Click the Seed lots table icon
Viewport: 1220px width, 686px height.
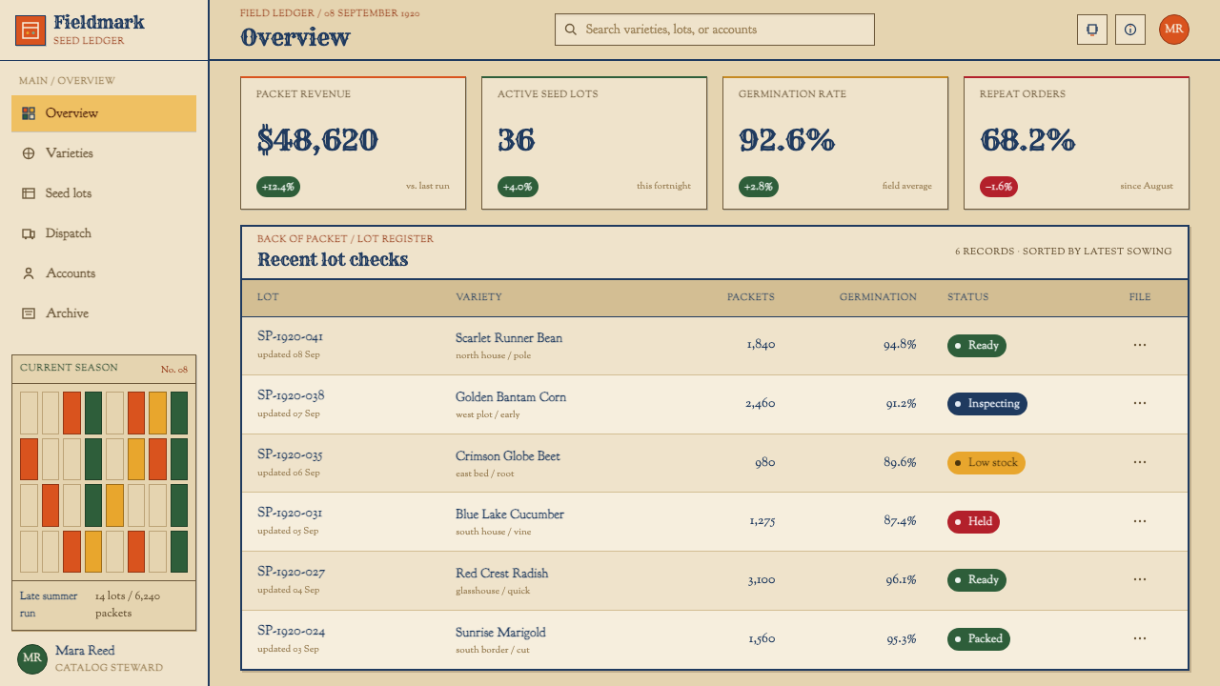click(29, 193)
